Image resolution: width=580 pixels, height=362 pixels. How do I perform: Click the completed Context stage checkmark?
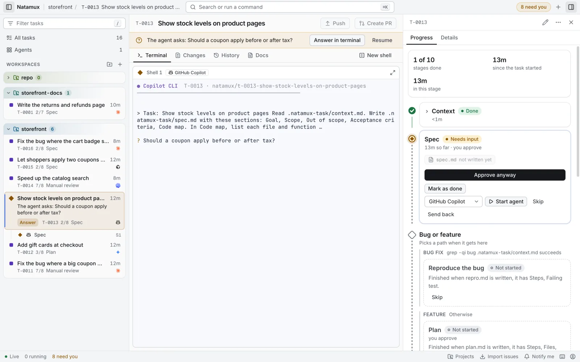click(412, 111)
